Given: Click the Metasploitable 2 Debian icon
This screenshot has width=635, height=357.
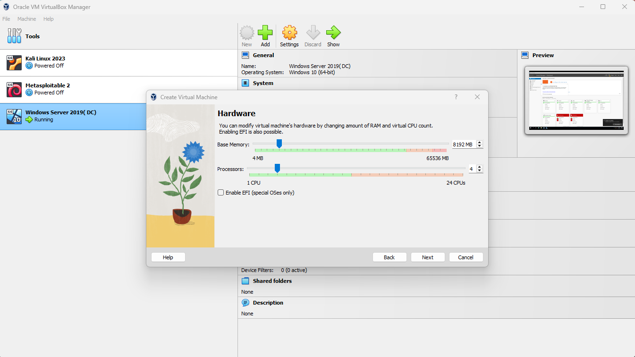Looking at the screenshot, I should pyautogui.click(x=14, y=89).
